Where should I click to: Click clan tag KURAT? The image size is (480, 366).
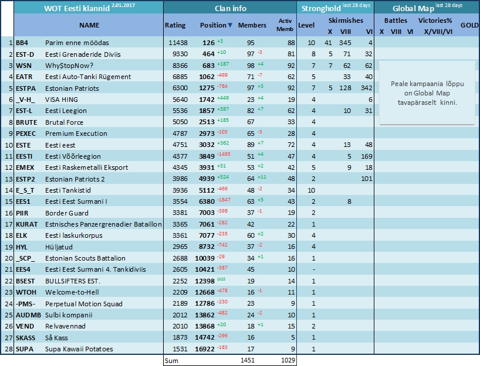[26, 224]
